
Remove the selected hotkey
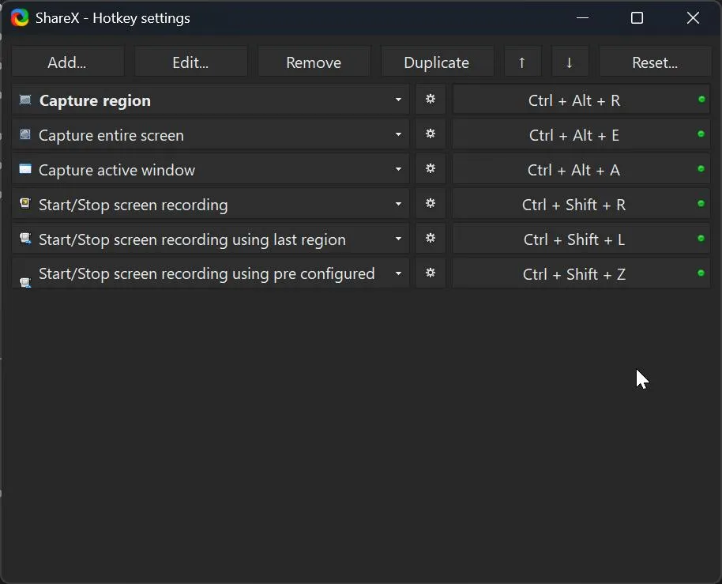click(314, 62)
